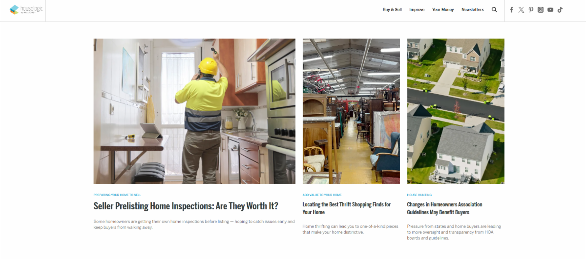Open Seller Prelisting Home Inspections article headline
Screen dimensions: 586x259
186,206
